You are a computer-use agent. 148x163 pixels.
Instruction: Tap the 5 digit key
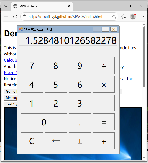tap(56, 84)
